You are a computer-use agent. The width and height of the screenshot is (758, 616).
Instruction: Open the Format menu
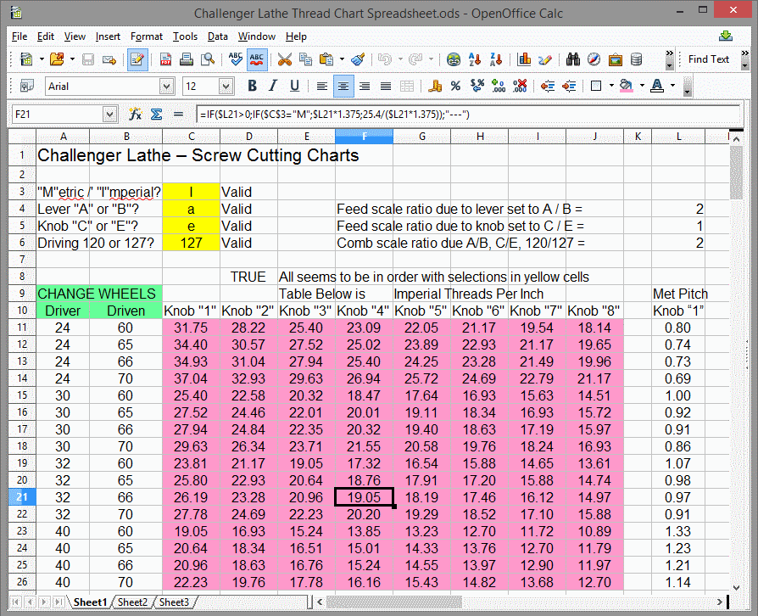(147, 36)
